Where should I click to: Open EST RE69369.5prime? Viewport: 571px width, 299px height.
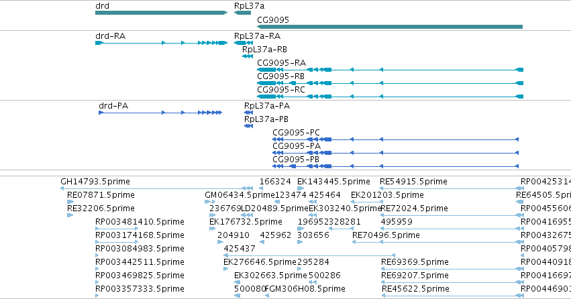[x=415, y=262]
